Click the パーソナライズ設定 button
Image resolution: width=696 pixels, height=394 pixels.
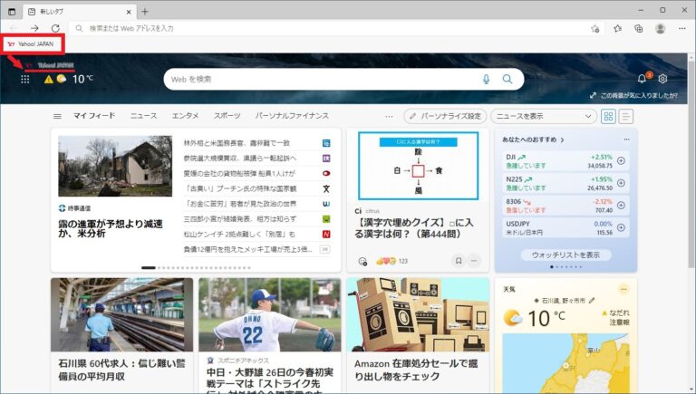pos(445,116)
